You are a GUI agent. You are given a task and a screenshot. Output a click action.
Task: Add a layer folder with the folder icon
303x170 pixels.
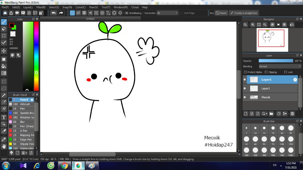(x=271, y=114)
